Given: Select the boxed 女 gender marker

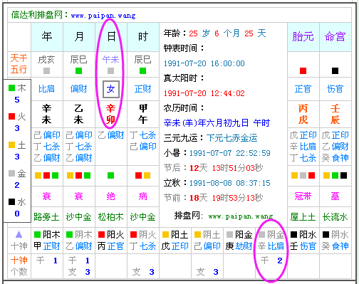Looking at the screenshot, I should point(110,89).
